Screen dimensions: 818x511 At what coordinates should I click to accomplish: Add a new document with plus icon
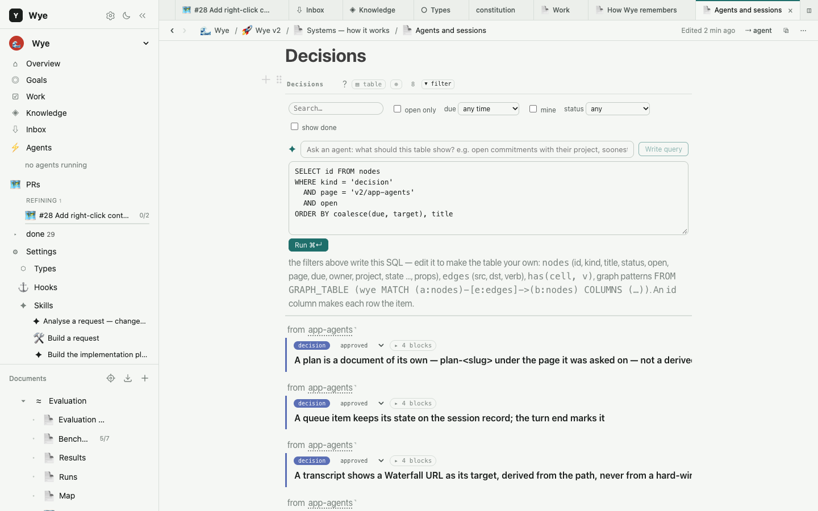(145, 378)
